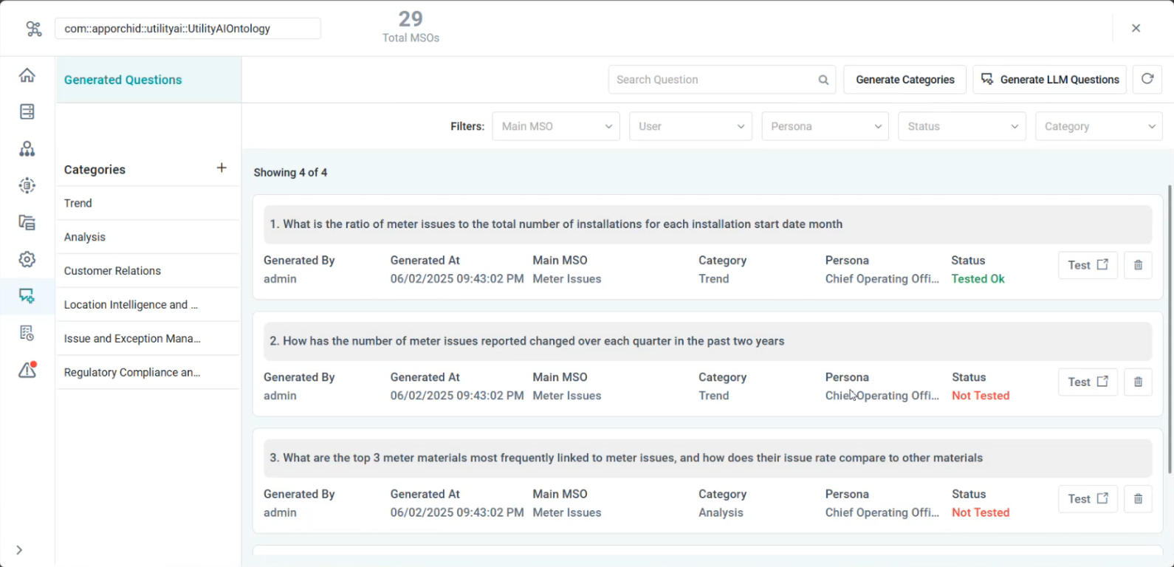Screen dimensions: 1174x567
Task: Open the Status filter dropdown
Action: pyautogui.click(x=961, y=126)
